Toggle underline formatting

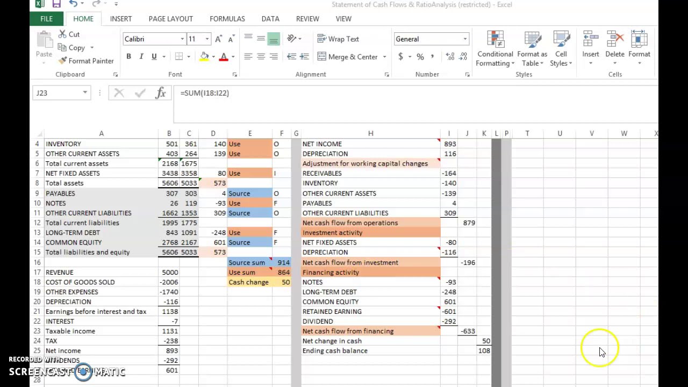pyautogui.click(x=154, y=56)
